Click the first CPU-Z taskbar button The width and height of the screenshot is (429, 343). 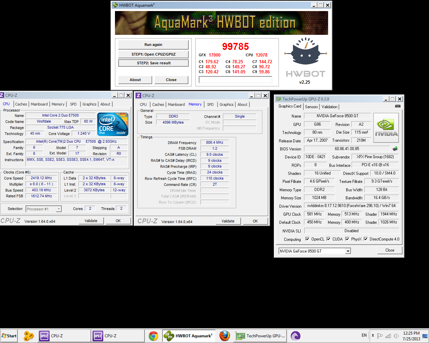[x=64, y=336]
